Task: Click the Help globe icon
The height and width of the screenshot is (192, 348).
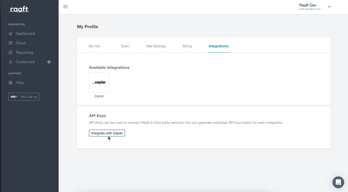Action: 10,83
